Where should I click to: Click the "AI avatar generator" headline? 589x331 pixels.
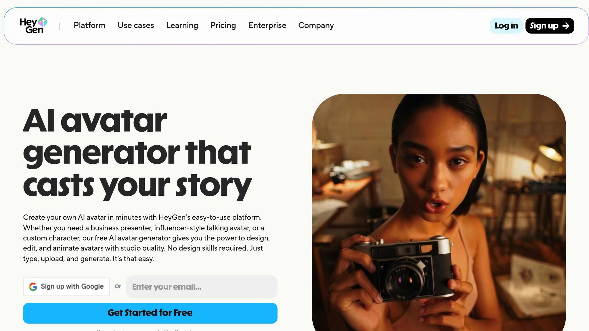tap(137, 153)
